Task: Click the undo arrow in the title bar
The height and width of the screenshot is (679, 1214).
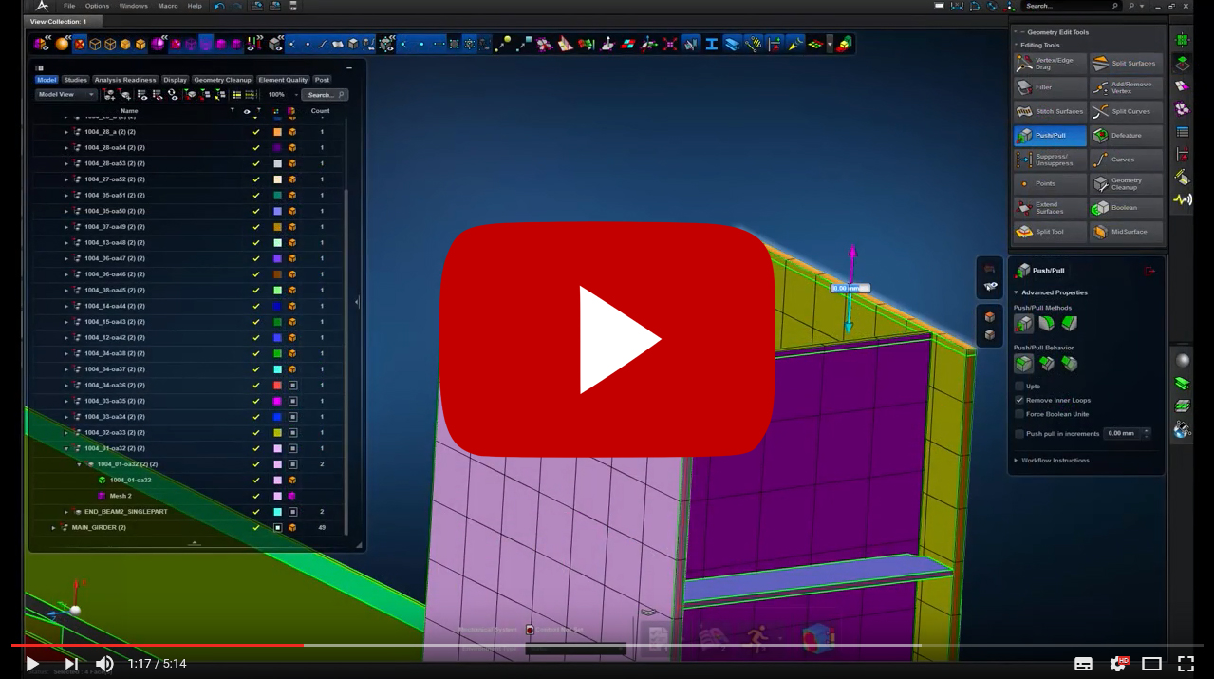Action: point(220,6)
